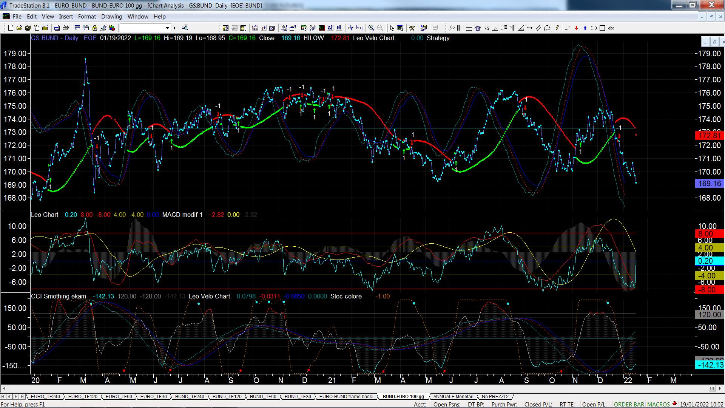Select the double-headed arrow drawing tool
The height and width of the screenshot is (408, 725).
(x=530, y=28)
